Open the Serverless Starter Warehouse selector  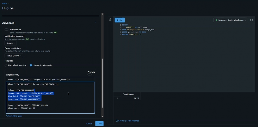pyautogui.click(x=231, y=20)
